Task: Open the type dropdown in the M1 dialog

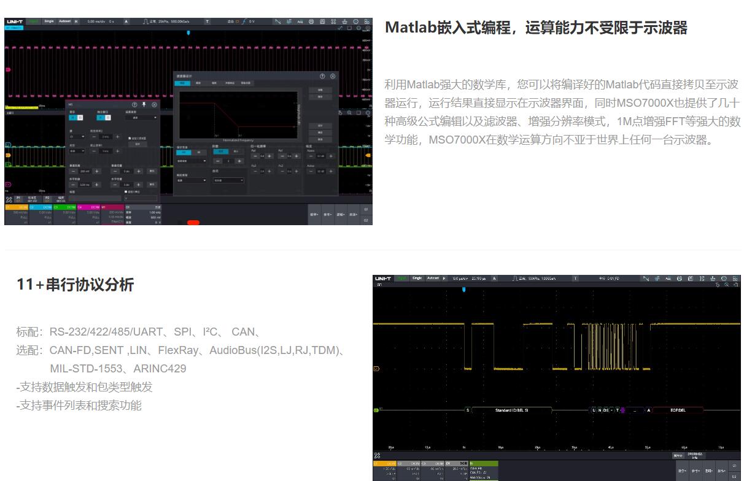Action: pyautogui.click(x=77, y=151)
